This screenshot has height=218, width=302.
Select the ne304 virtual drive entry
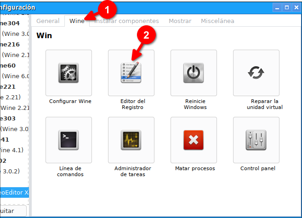(10, 23)
